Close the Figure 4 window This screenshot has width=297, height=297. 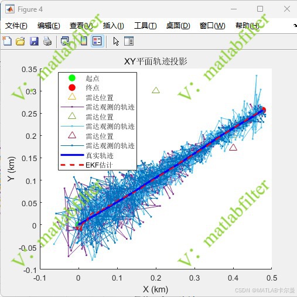(287, 9)
